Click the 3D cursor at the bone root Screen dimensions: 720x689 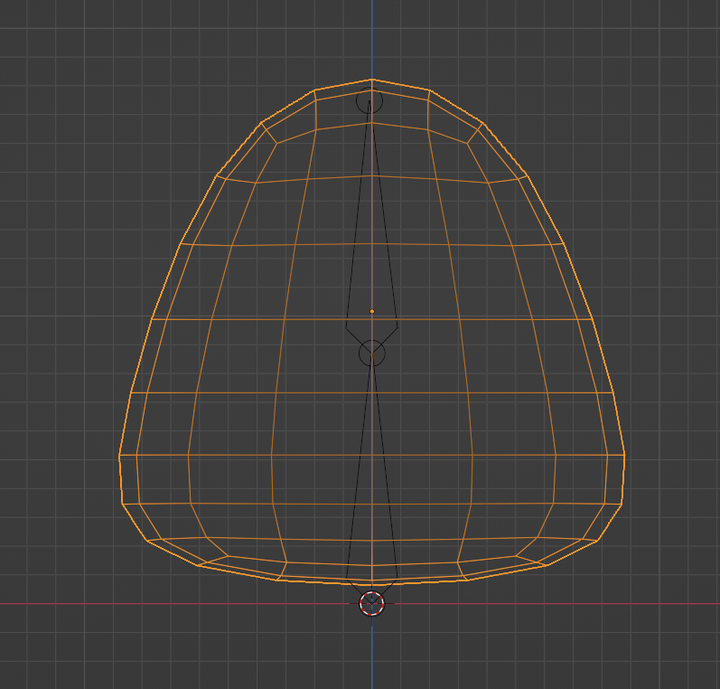point(371,603)
